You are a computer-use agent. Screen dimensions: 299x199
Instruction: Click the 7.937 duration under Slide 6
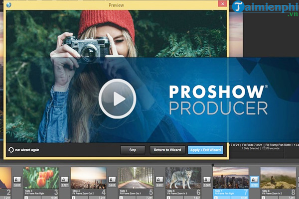tap(197, 198)
